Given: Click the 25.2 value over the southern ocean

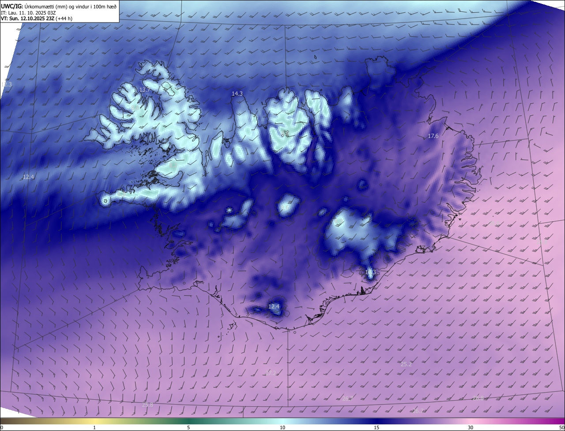Looking at the screenshot, I should point(406,364).
